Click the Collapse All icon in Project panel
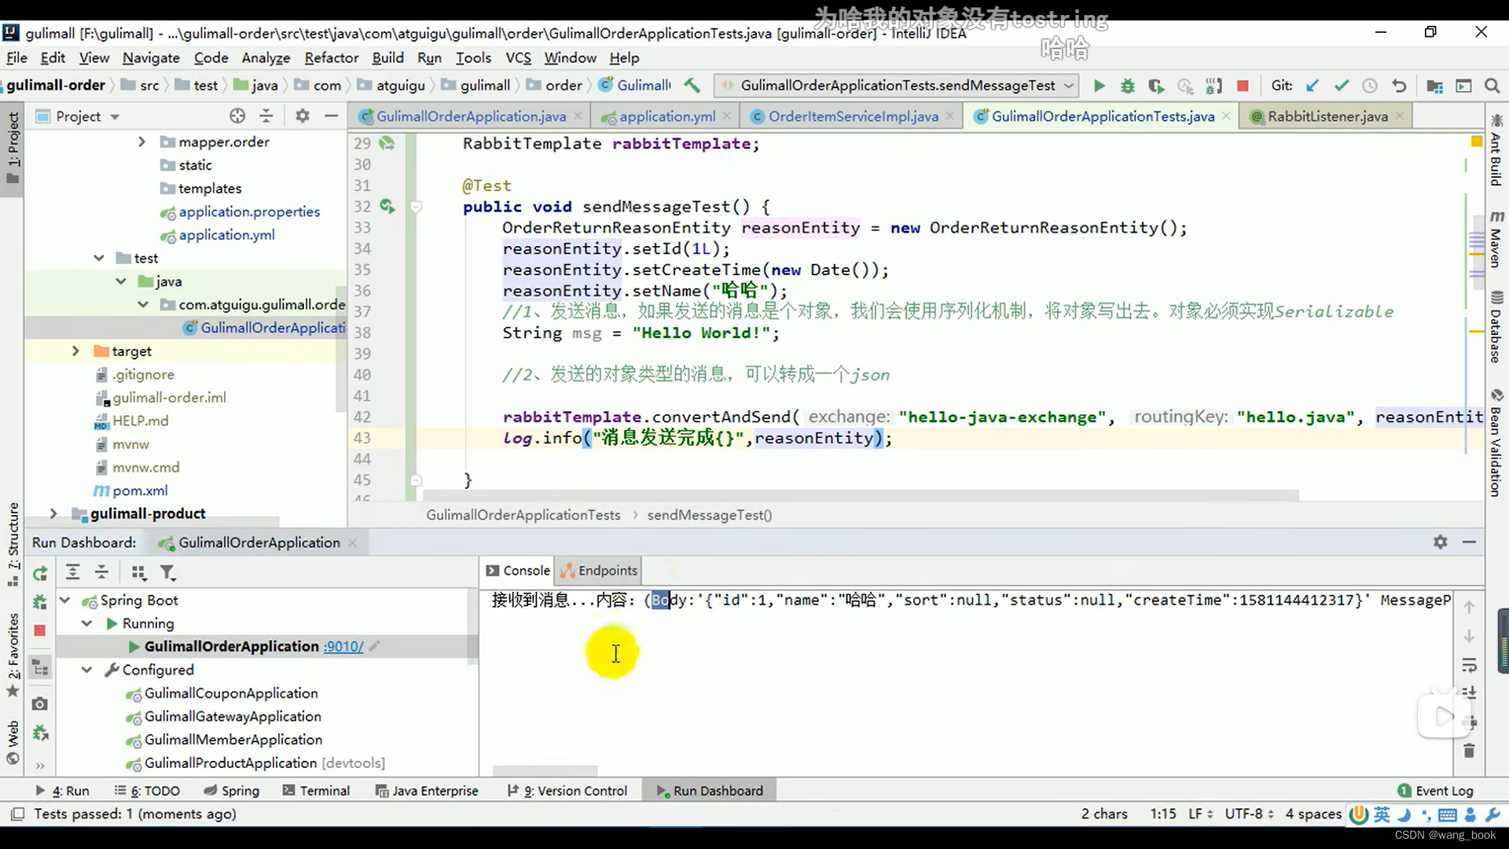Image resolution: width=1509 pixels, height=849 pixels. tap(269, 116)
